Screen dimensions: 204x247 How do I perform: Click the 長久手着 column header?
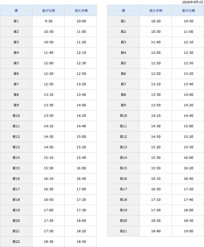(x=81, y=11)
